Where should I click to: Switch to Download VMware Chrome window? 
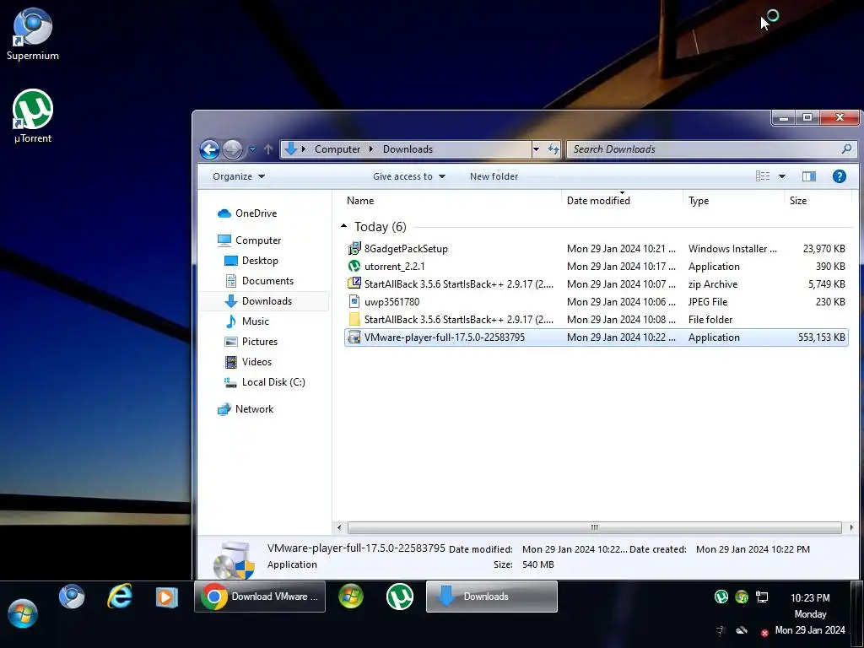260,597
